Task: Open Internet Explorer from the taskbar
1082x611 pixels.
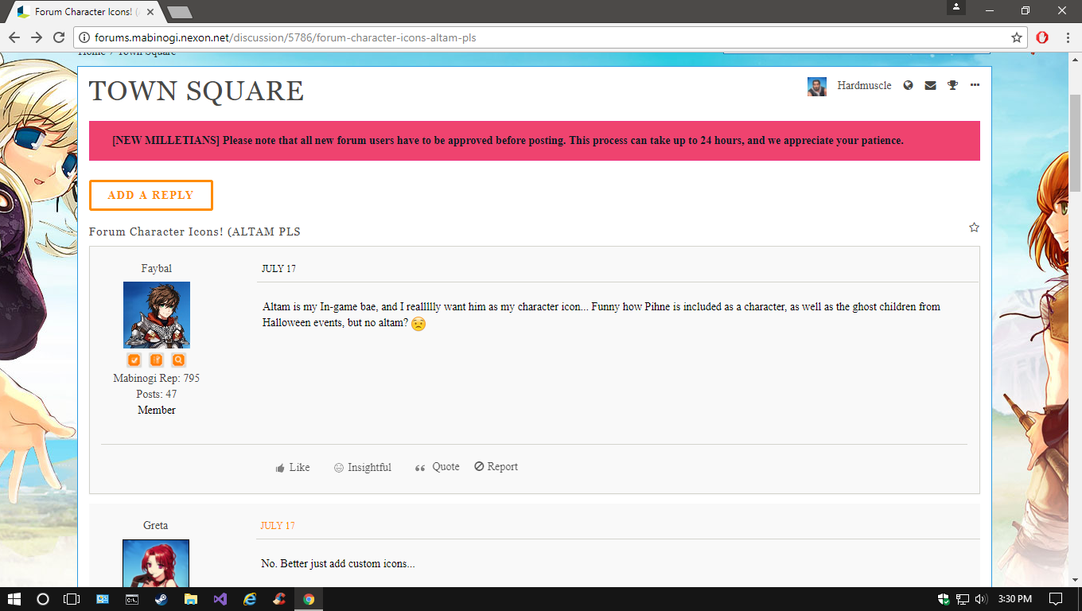Action: pos(250,599)
